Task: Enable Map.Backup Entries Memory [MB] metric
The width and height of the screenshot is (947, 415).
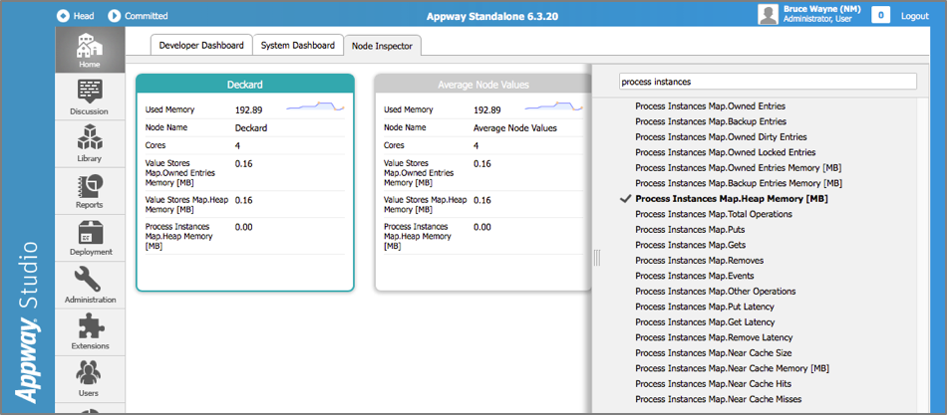Action: [x=739, y=183]
